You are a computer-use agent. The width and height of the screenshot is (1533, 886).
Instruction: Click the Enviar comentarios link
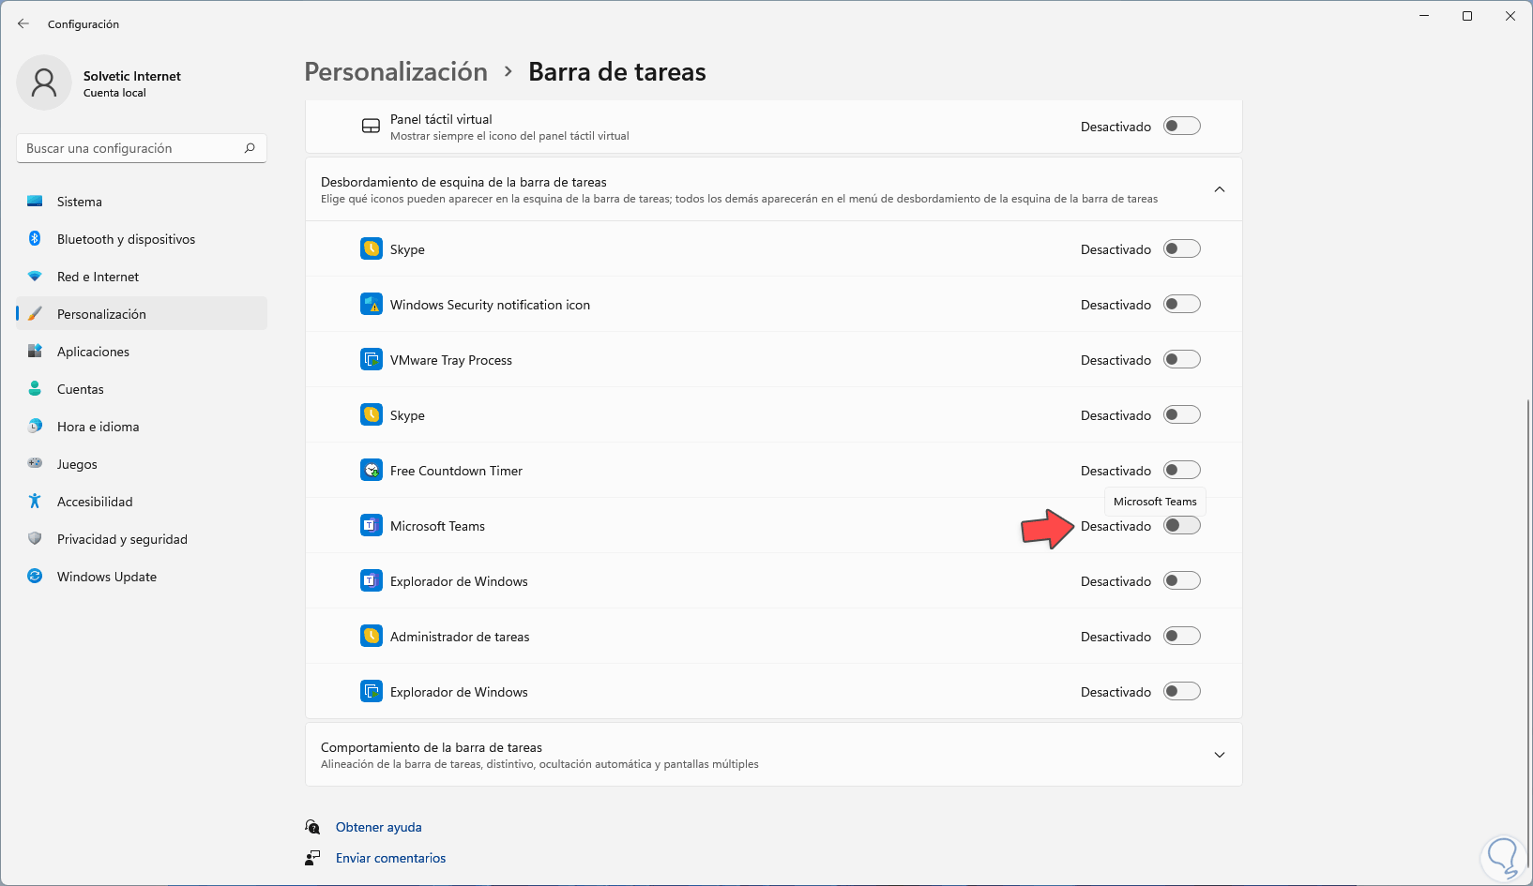390,858
